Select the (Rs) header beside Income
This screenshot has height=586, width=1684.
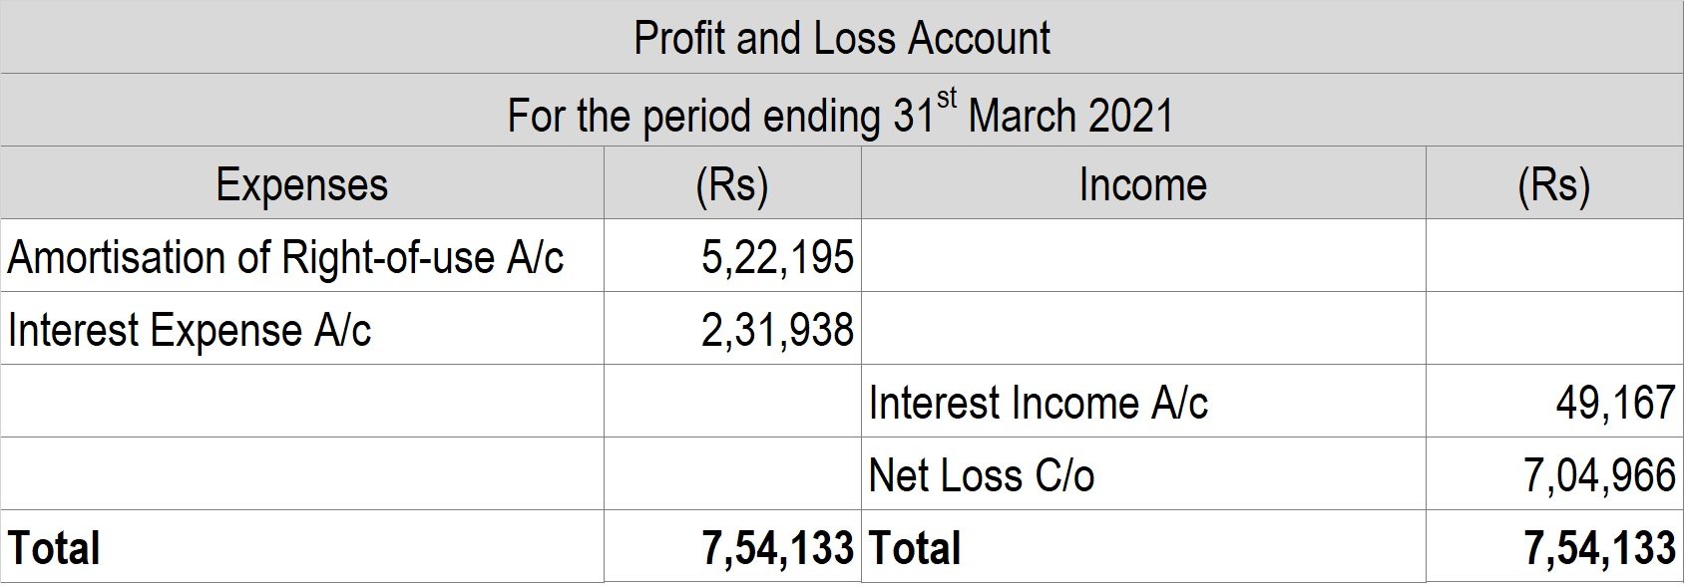pyautogui.click(x=1554, y=183)
